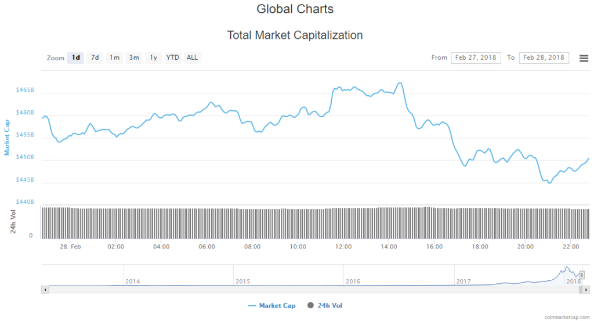Viewport: 594px width, 321px height.
Task: Click the Market Cap legend line symbol
Action: click(x=252, y=305)
